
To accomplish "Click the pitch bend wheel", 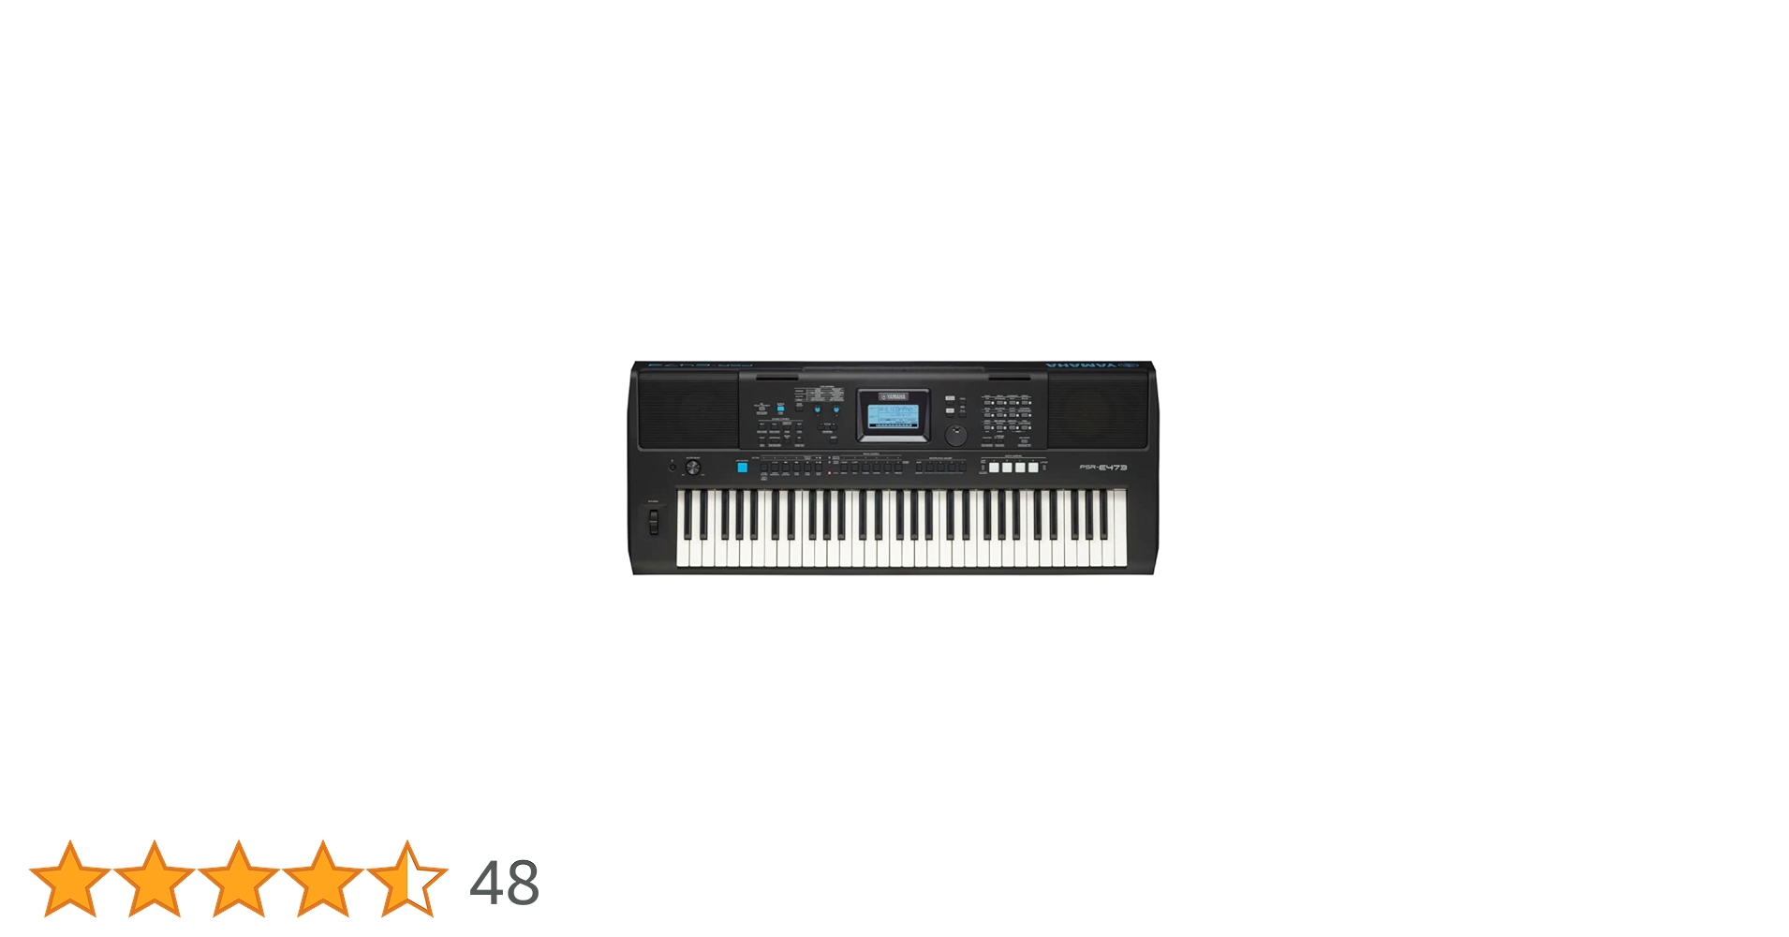I will [x=653, y=522].
